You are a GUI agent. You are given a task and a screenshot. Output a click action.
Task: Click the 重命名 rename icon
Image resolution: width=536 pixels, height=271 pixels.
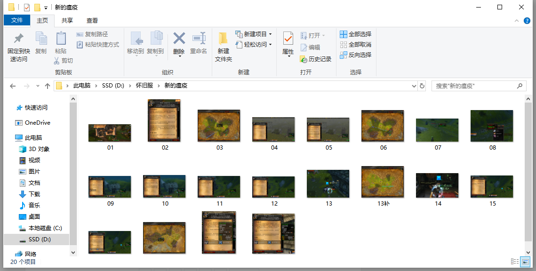click(x=199, y=38)
